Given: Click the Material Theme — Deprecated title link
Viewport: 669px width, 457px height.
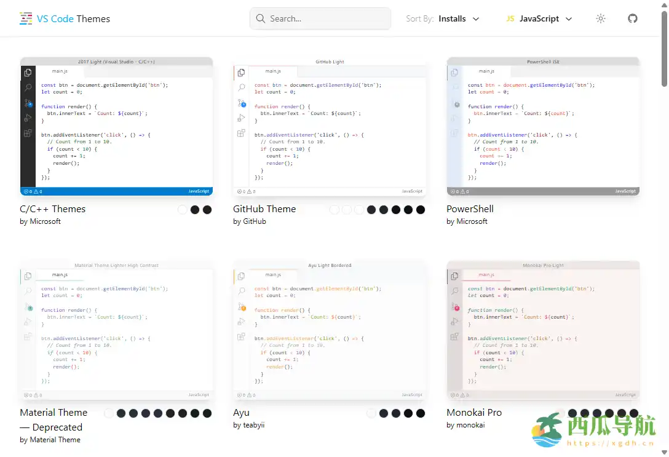Looking at the screenshot, I should pos(53,419).
